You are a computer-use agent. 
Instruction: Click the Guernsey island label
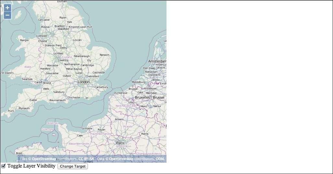47,129
